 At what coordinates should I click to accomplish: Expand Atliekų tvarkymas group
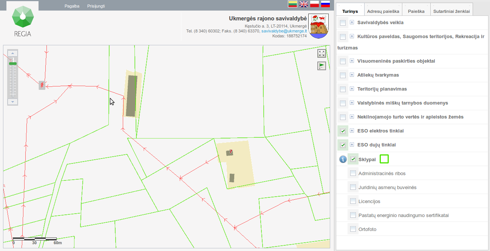(352, 75)
